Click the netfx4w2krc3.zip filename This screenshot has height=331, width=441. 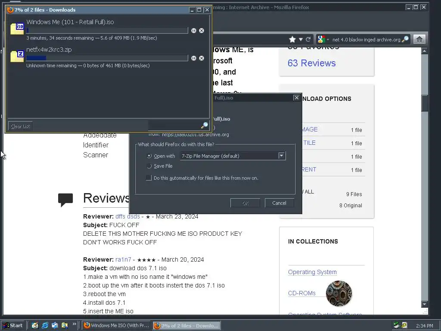coord(49,50)
